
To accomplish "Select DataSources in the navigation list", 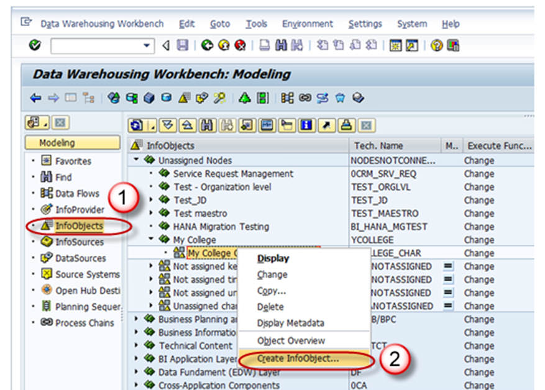I will [80, 258].
